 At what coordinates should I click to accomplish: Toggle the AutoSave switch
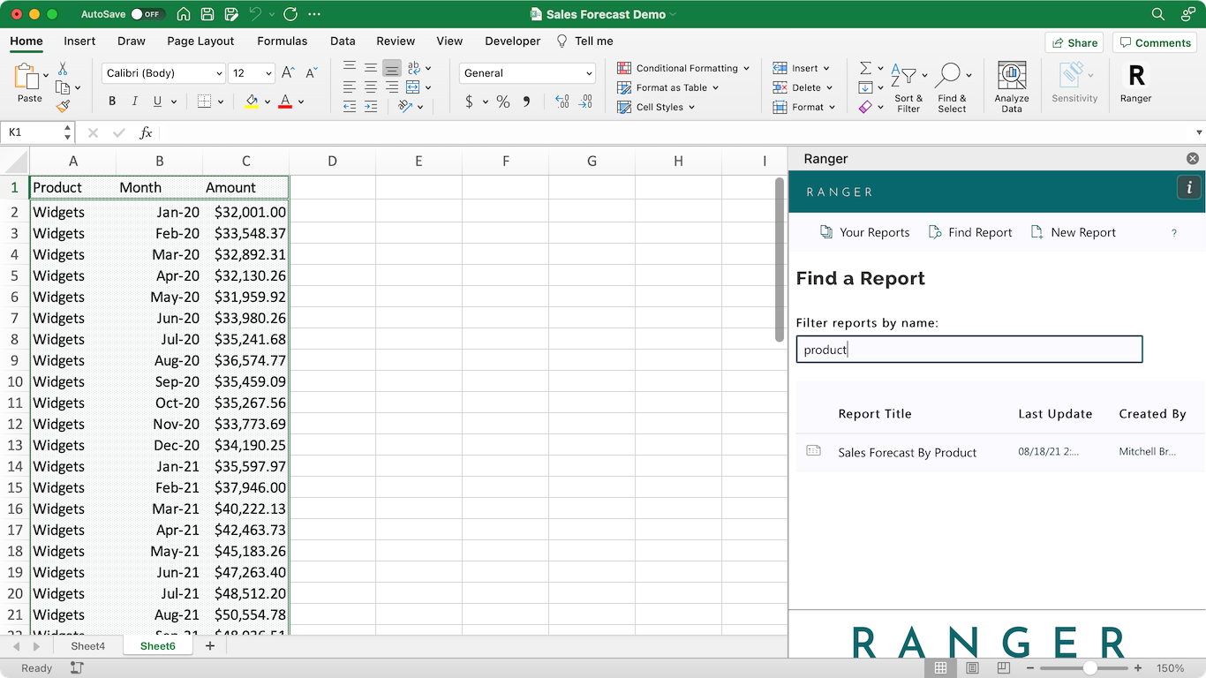[146, 14]
